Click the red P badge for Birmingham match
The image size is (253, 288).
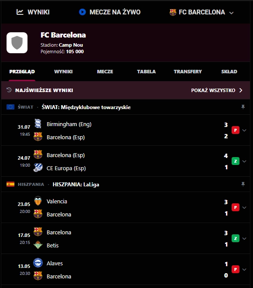[236, 130]
